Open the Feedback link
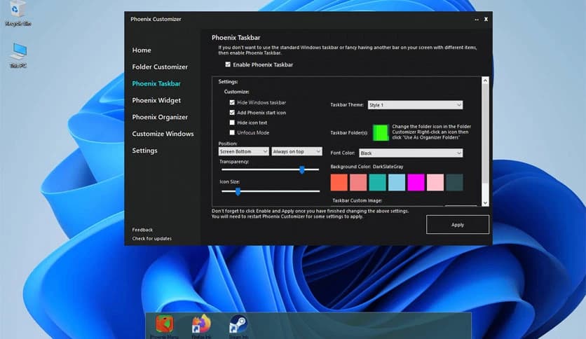Screen dimensions: 586x339 [142, 230]
